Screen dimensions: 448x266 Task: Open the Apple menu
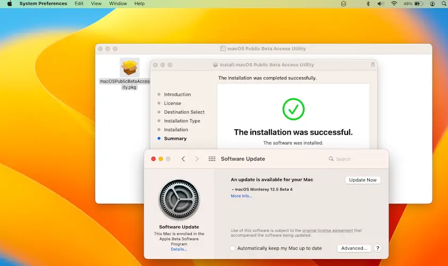tap(9, 4)
